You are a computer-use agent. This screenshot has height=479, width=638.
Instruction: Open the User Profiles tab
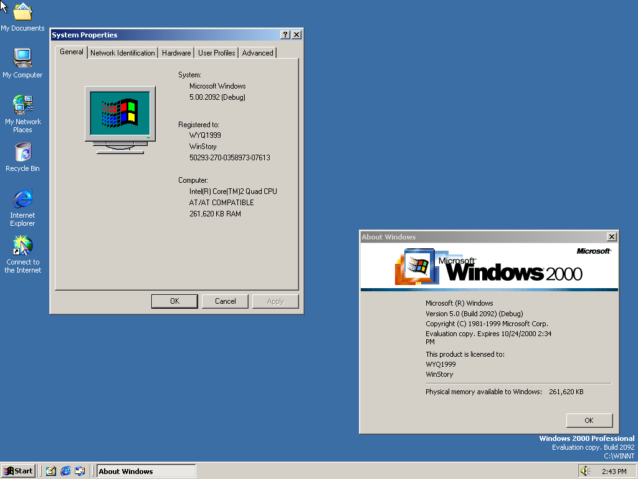click(216, 53)
